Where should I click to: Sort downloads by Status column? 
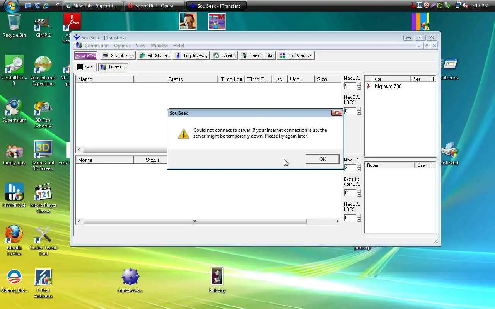point(176,79)
